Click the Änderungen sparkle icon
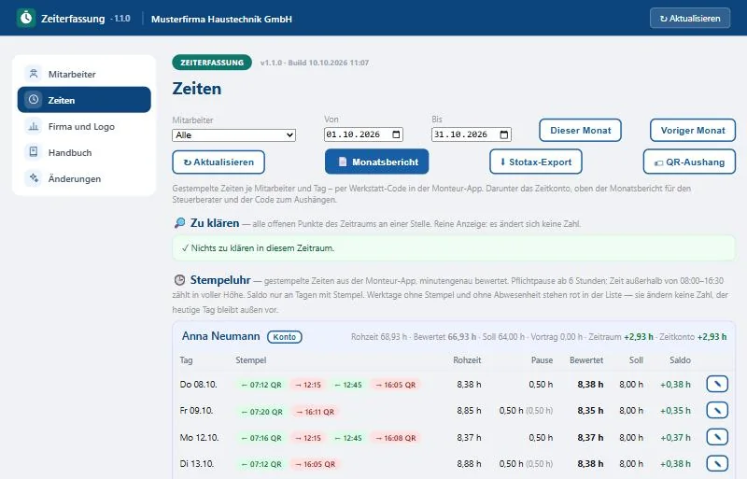This screenshot has width=747, height=479. pos(34,178)
